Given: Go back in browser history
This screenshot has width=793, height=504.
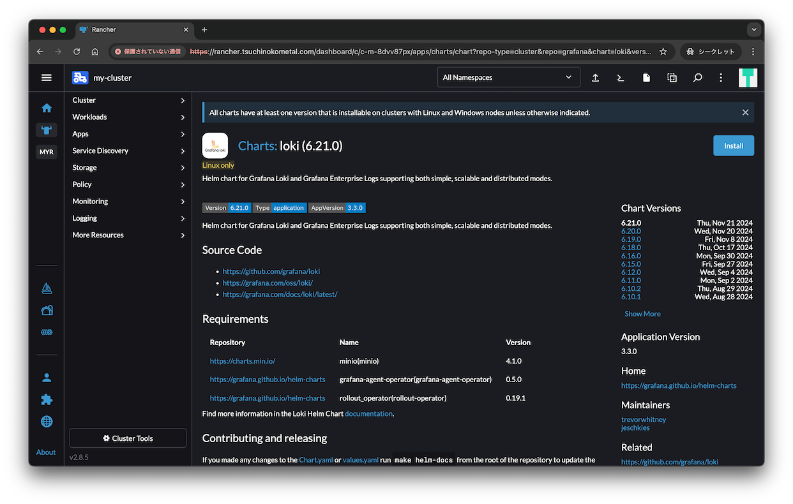Looking at the screenshot, I should (40, 52).
